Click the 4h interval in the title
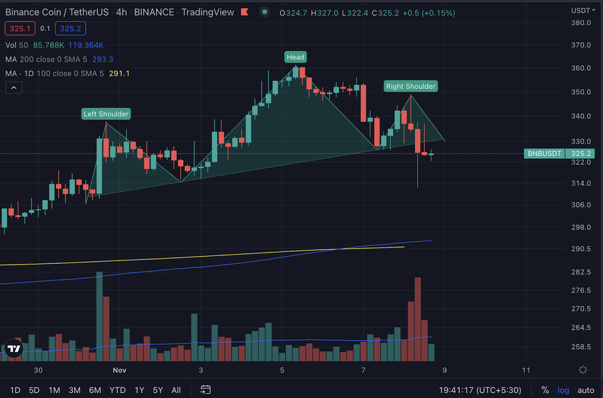The width and height of the screenshot is (603, 398). tap(121, 12)
